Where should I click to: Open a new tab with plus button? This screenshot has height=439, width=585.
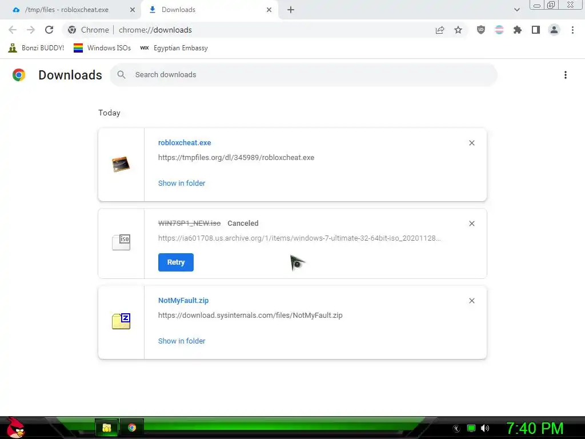[x=291, y=10]
